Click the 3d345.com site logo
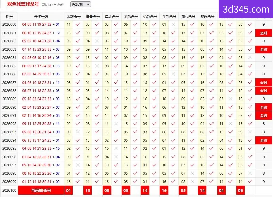Screen dimensions: 273x197 click(246, 9)
